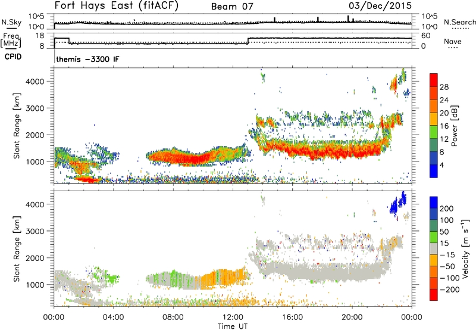Click the '08:00' time tick label
Image resolution: width=476 pixels, height=330 pixels.
pos(173,317)
